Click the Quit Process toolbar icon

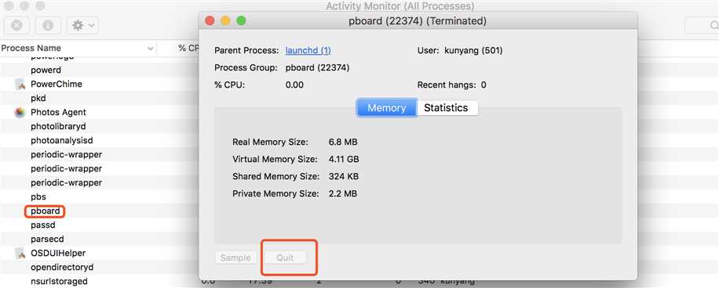click(x=16, y=25)
